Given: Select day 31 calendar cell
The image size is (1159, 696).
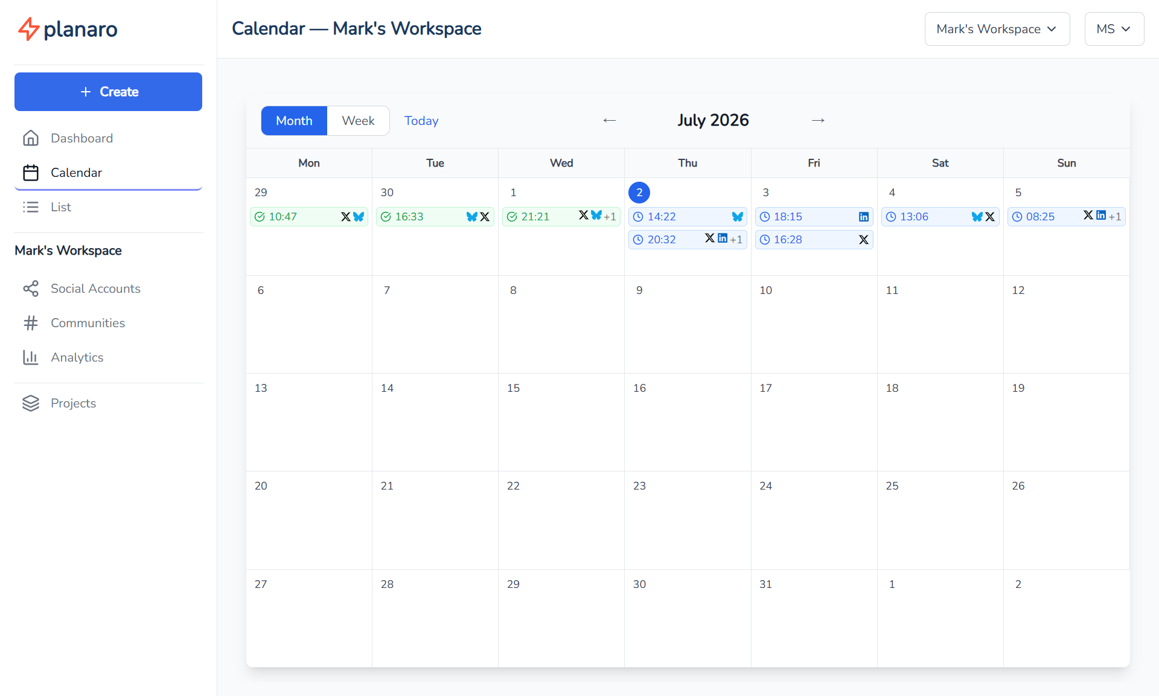Looking at the screenshot, I should 814,618.
